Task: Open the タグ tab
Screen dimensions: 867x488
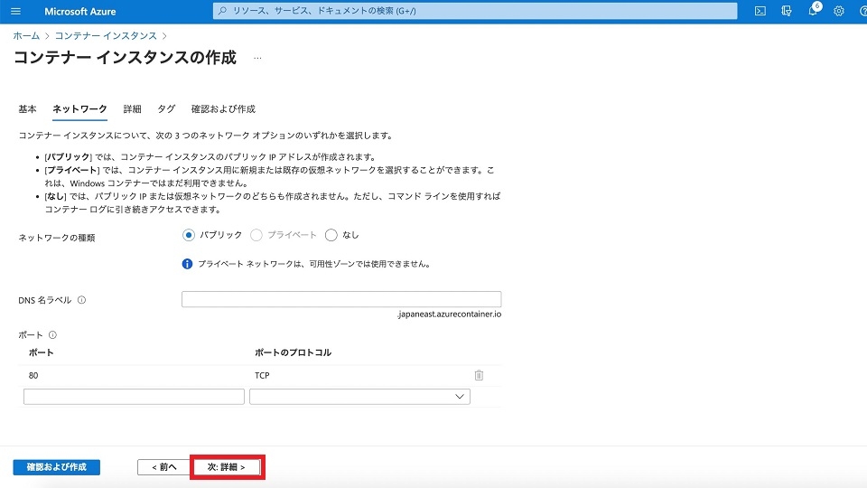Action: (166, 109)
